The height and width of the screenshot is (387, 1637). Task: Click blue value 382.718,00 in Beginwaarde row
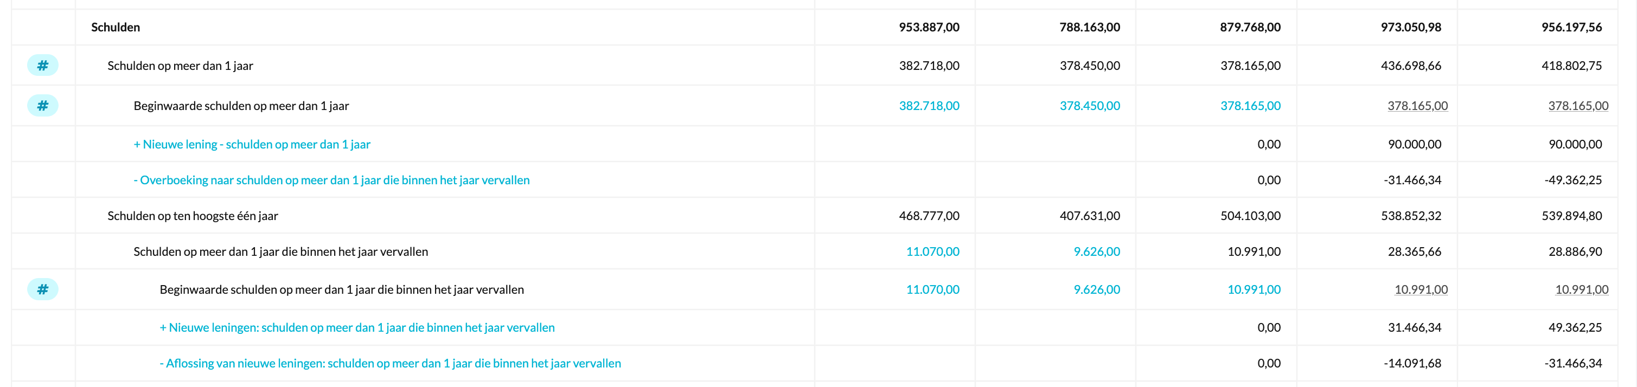[x=929, y=106]
